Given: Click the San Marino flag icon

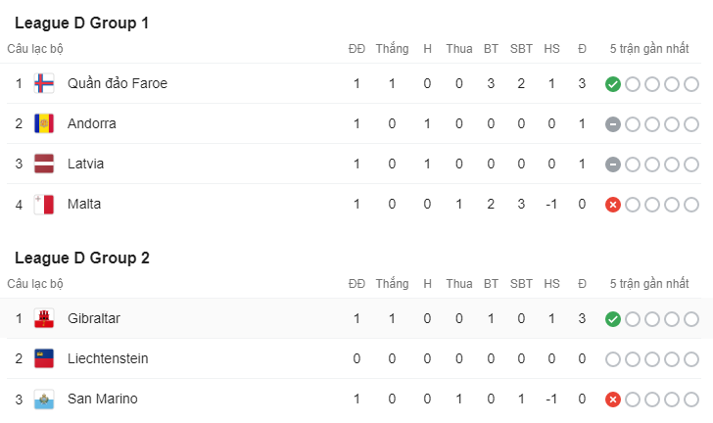Looking at the screenshot, I should 44,399.
